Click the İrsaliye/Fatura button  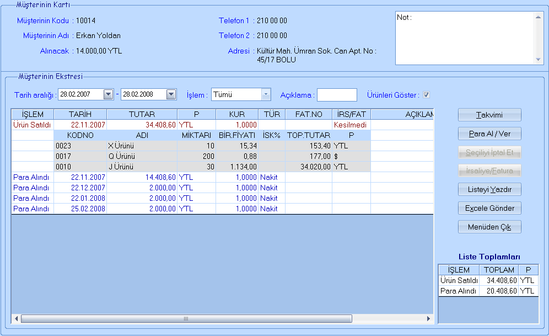pos(489,170)
